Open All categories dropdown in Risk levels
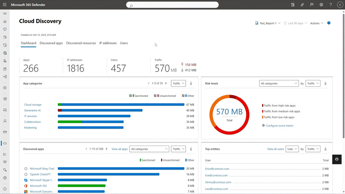This screenshot has width=345, height=194. tap(279, 83)
